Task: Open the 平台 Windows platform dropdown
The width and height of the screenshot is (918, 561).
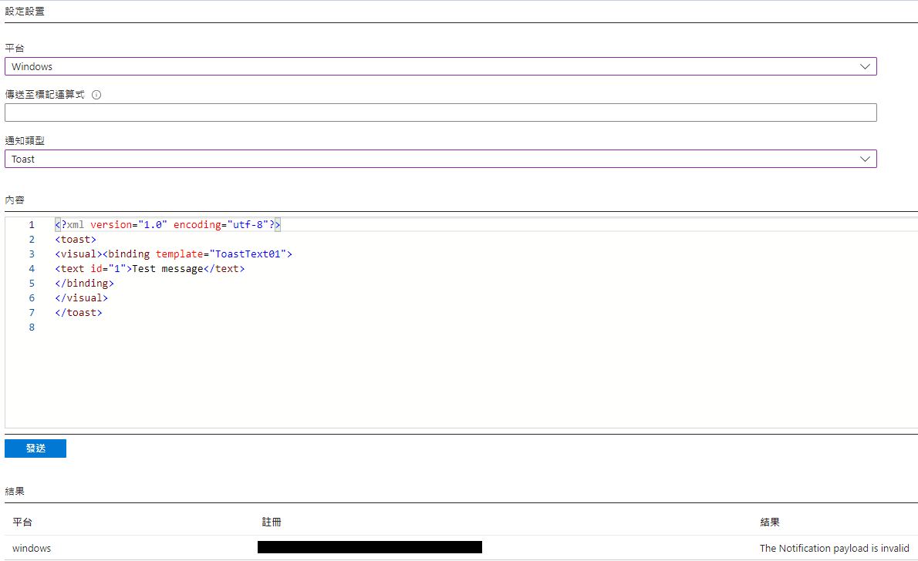Action: 440,66
